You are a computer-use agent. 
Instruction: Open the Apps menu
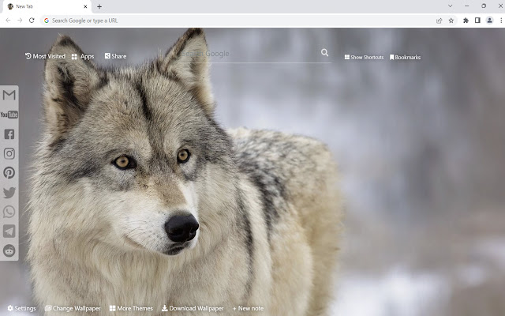(83, 56)
